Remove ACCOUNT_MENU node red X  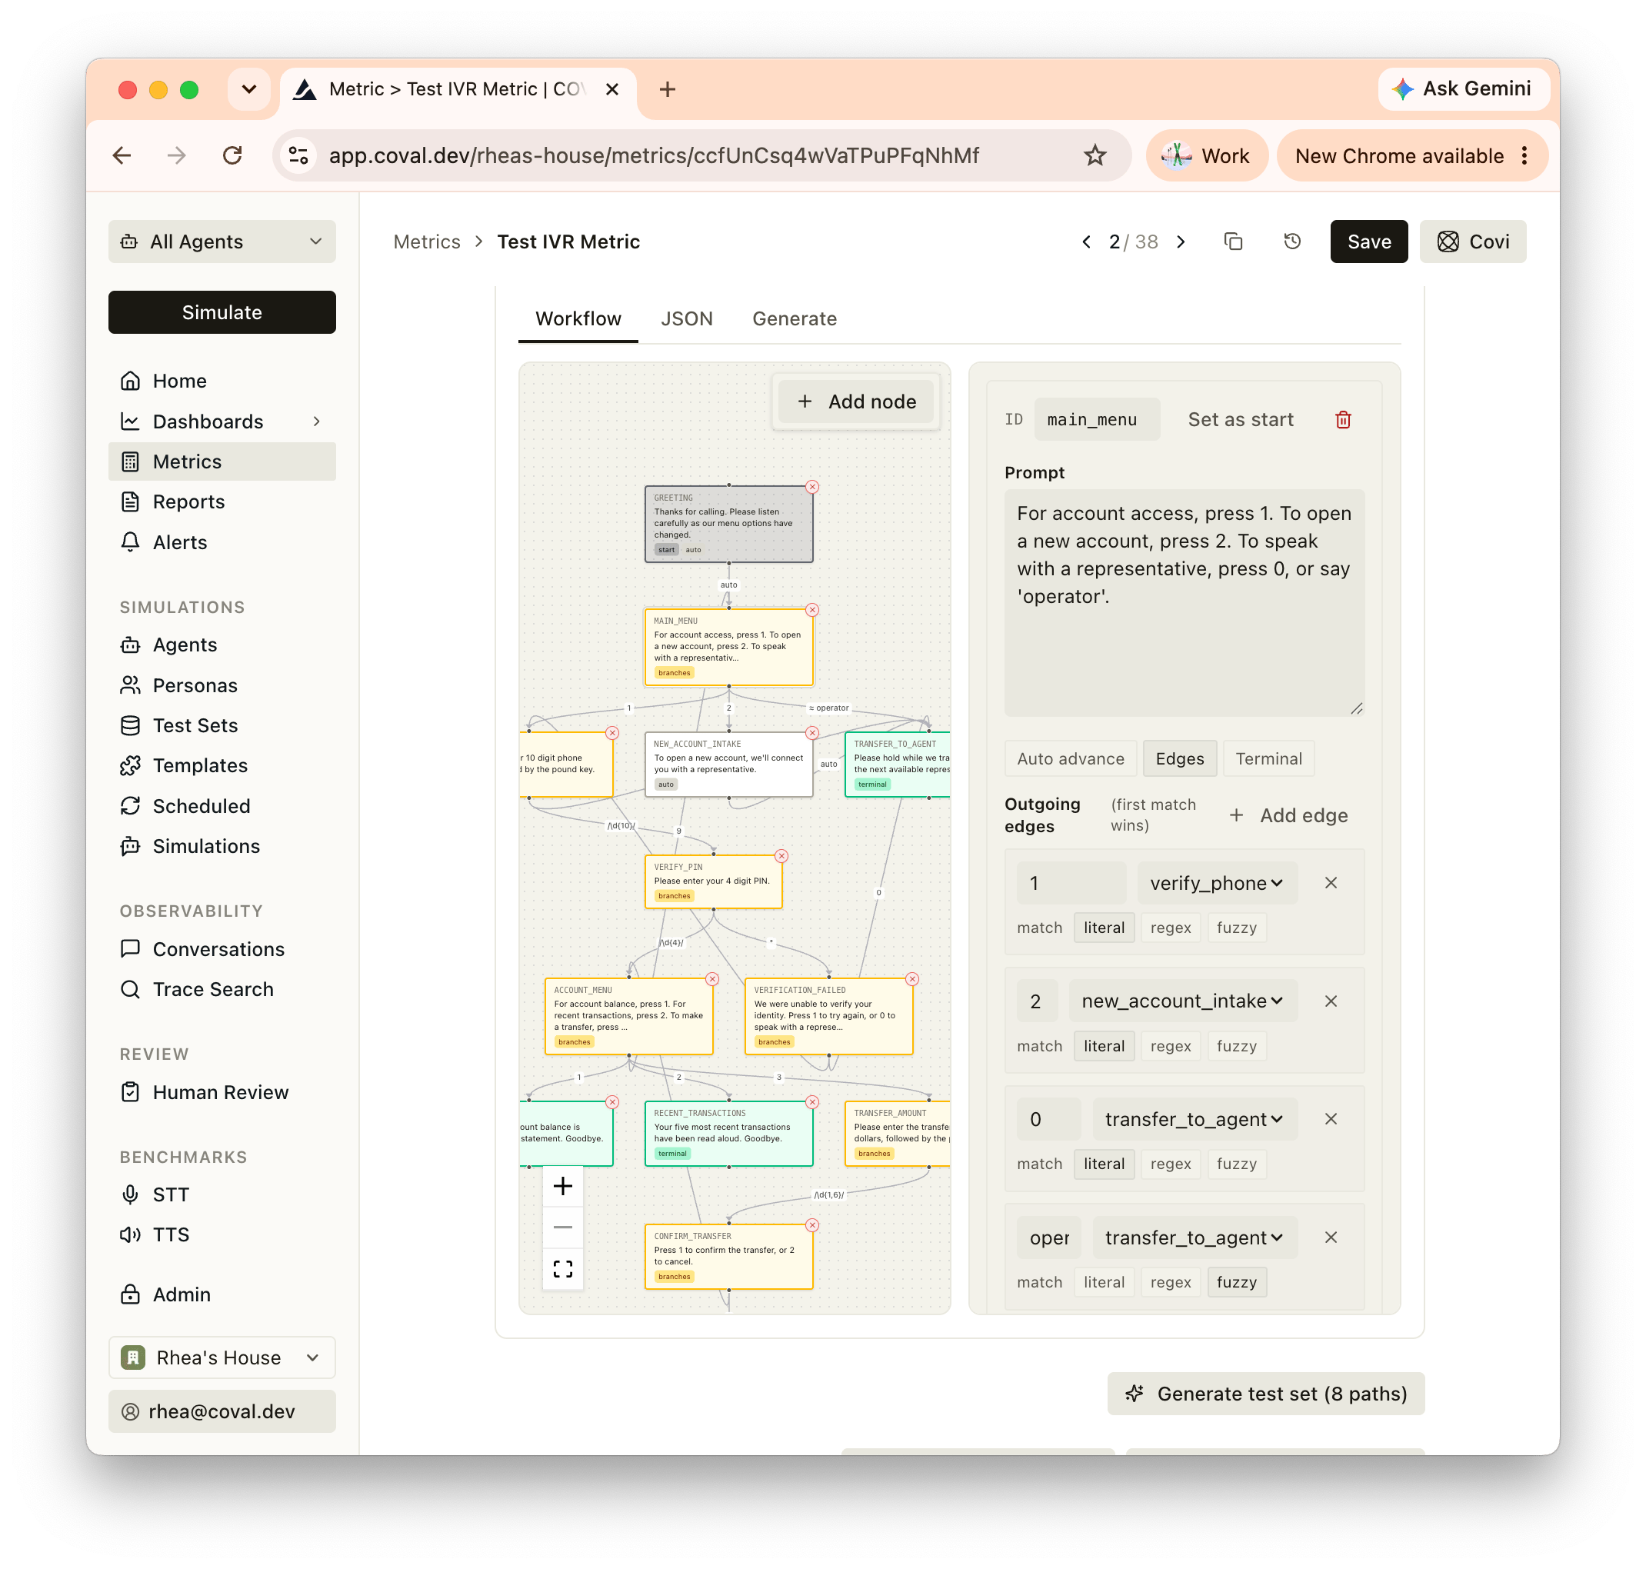pyautogui.click(x=712, y=978)
